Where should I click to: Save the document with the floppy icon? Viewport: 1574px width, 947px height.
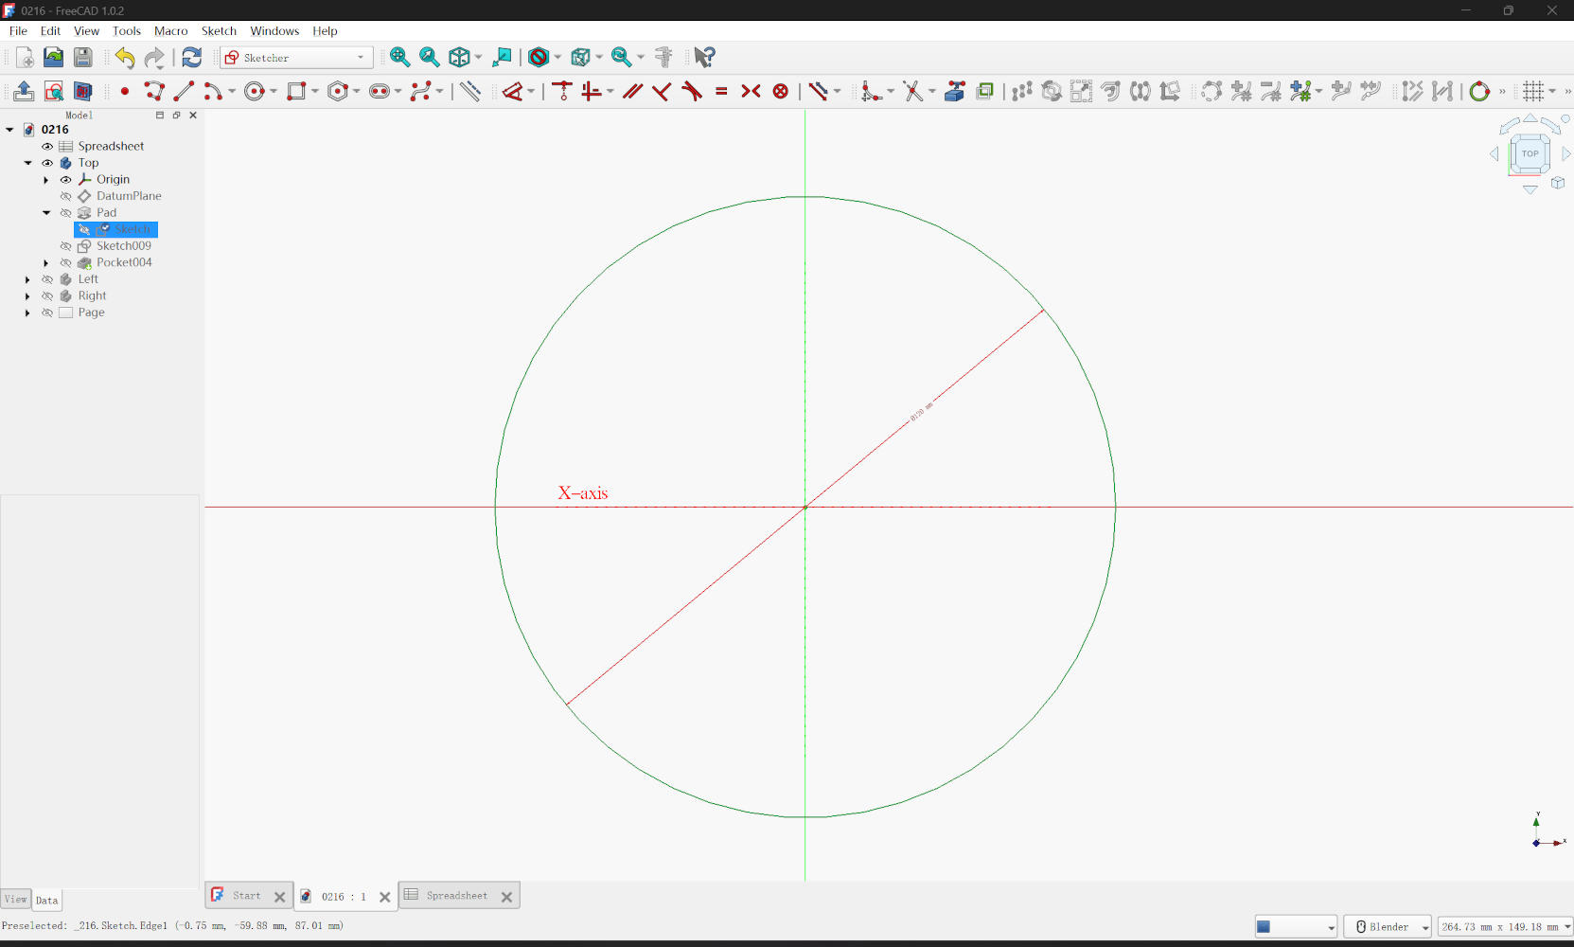pos(83,58)
